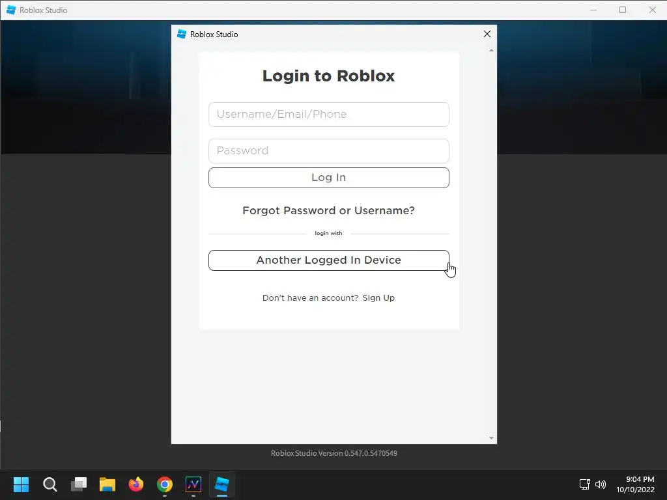This screenshot has width=667, height=500.
Task: Select Roblox Studio taskbar icon
Action: (222, 484)
